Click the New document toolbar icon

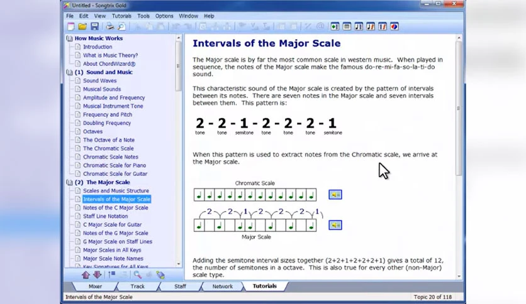click(70, 26)
